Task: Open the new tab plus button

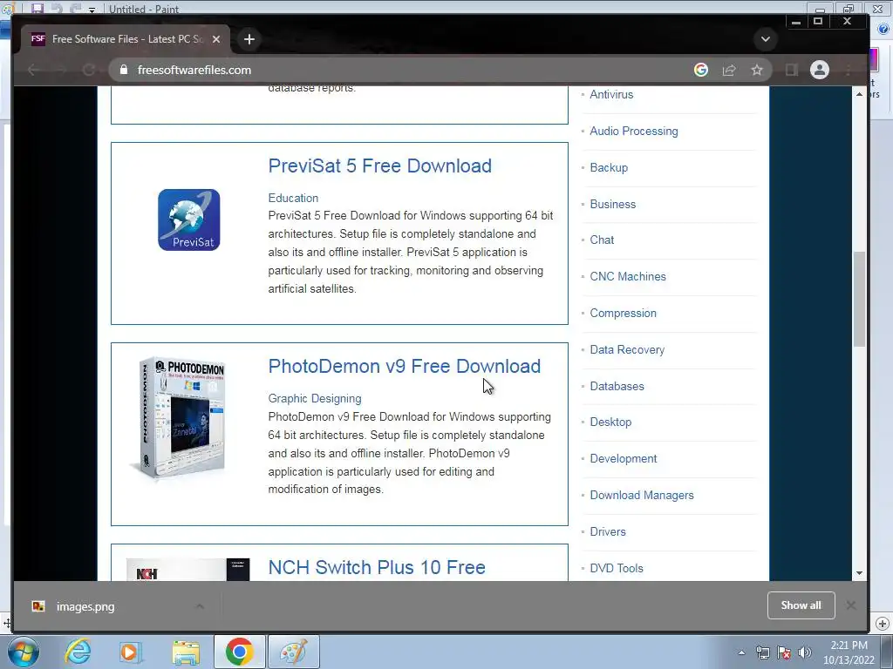Action: (x=249, y=39)
